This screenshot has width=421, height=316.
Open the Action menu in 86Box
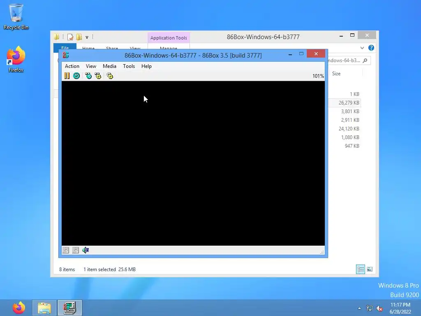point(72,66)
